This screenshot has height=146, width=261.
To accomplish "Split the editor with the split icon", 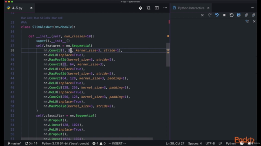I will [x=157, y=8].
